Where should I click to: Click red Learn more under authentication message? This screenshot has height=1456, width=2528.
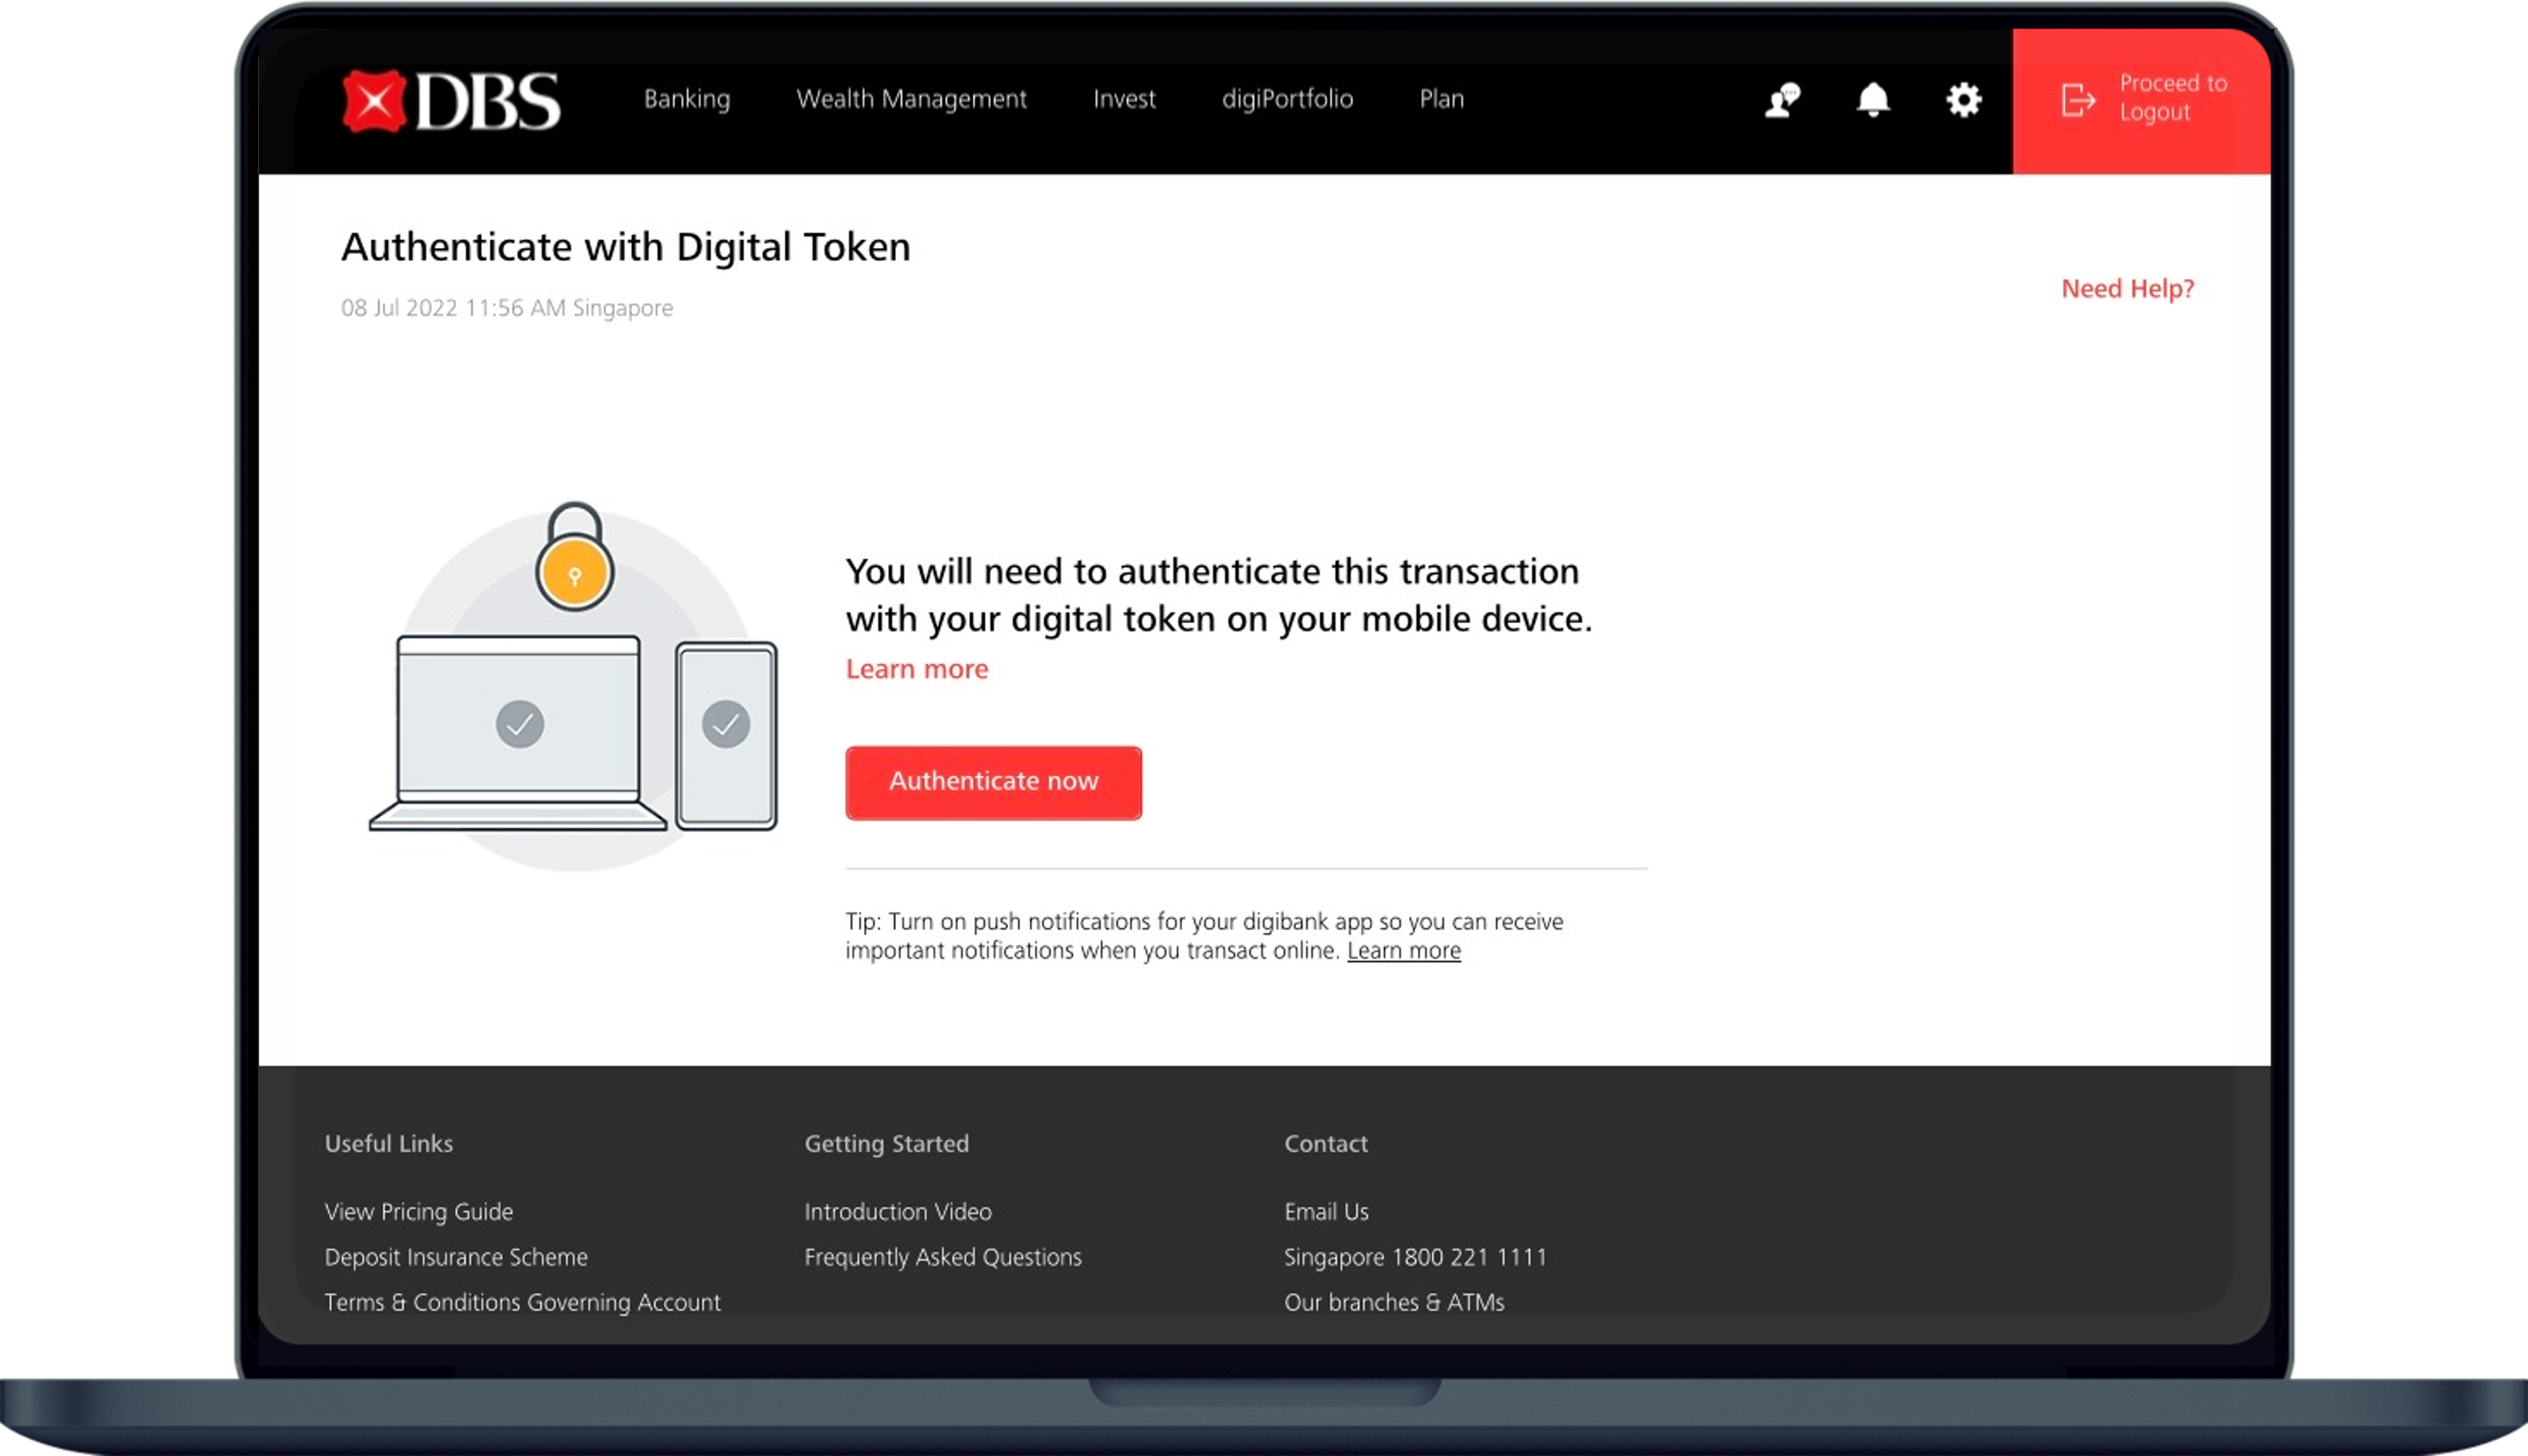[917, 669]
